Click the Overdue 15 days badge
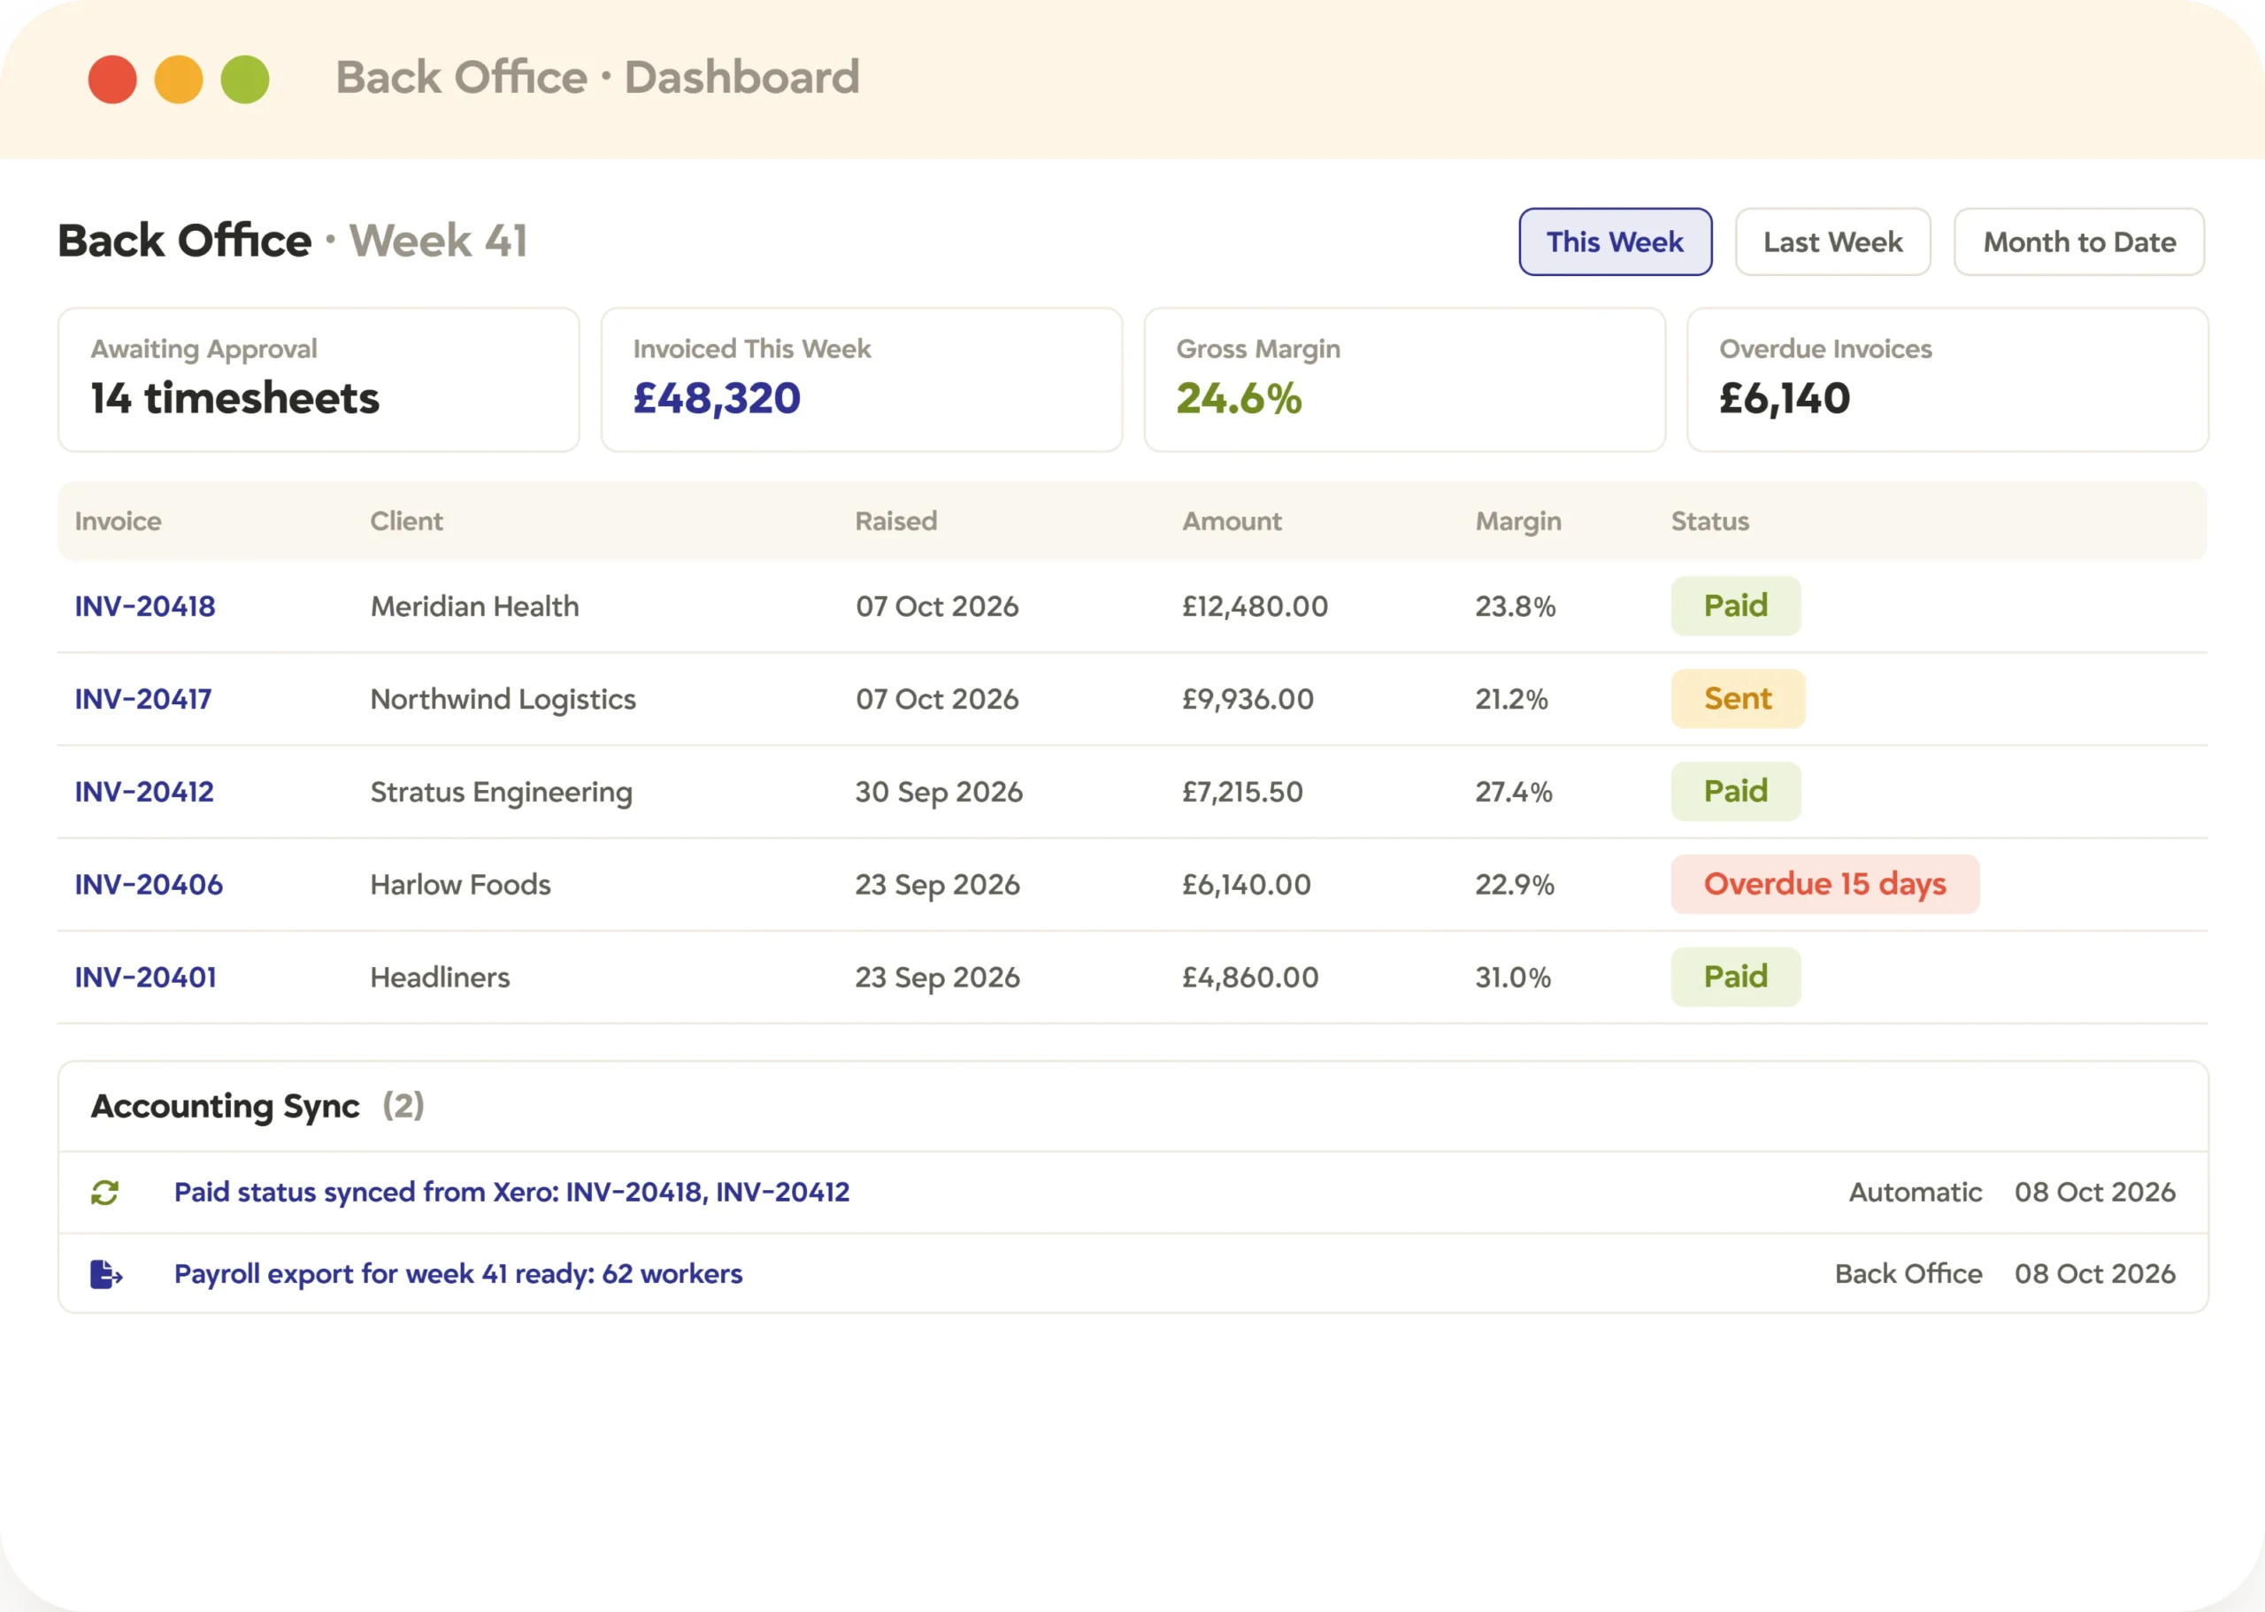This screenshot has height=1612, width=2265. (1825, 885)
